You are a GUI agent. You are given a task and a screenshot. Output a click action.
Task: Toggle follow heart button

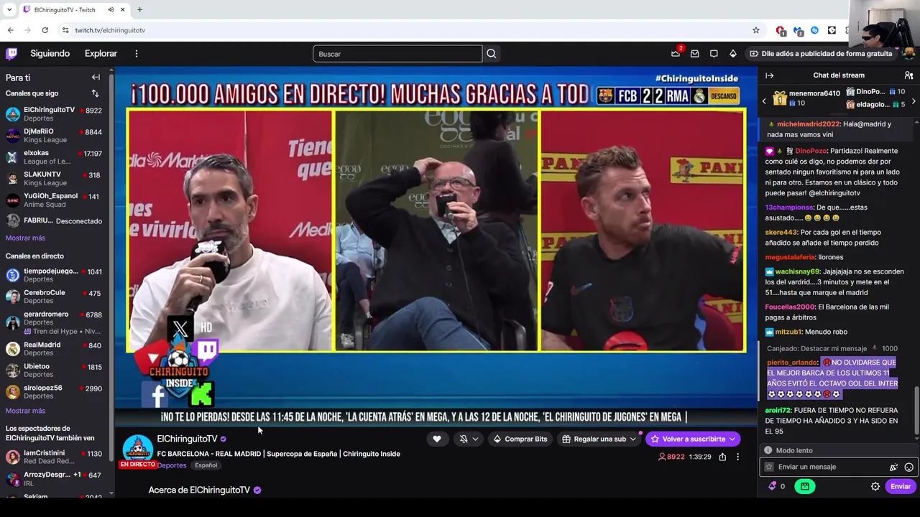pos(436,439)
